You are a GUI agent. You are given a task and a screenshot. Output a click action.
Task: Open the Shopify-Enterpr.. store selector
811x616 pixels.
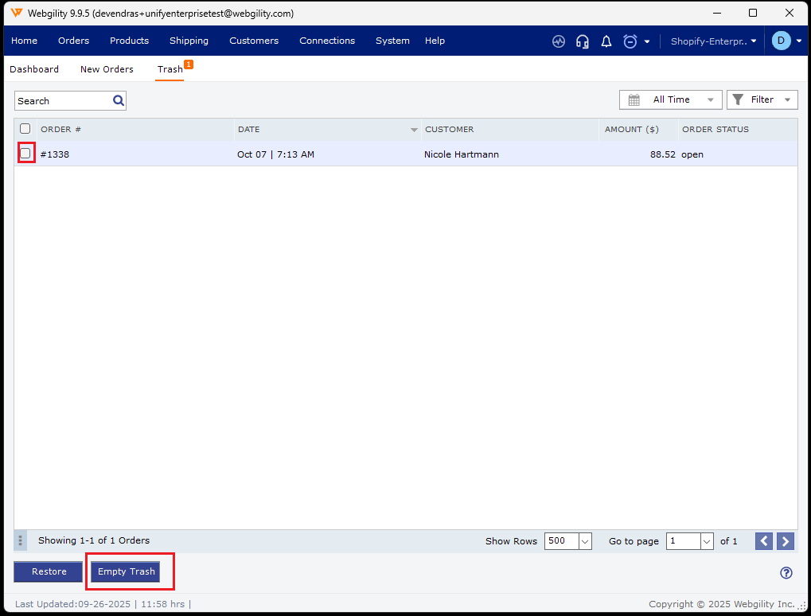(713, 41)
